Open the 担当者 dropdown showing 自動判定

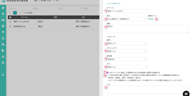pyautogui.click(x=127, y=59)
